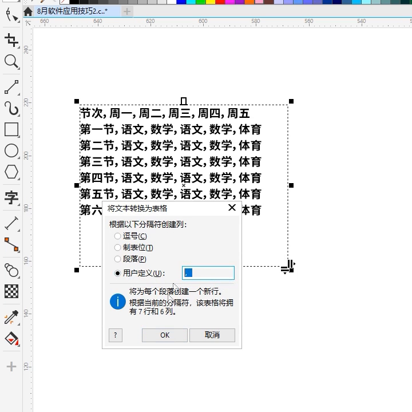Select the Rectangle tool
This screenshot has width=412, height=412.
[x=11, y=129]
